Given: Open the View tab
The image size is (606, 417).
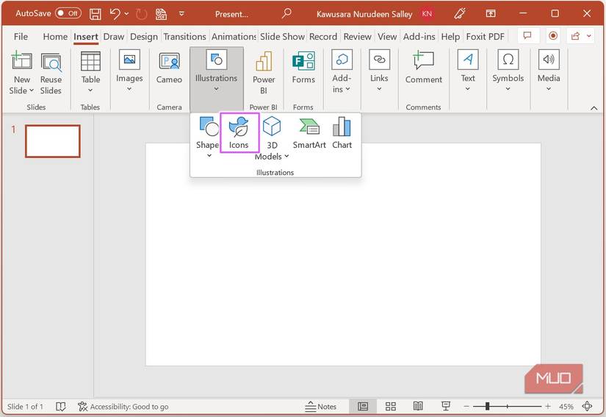Looking at the screenshot, I should (387, 36).
